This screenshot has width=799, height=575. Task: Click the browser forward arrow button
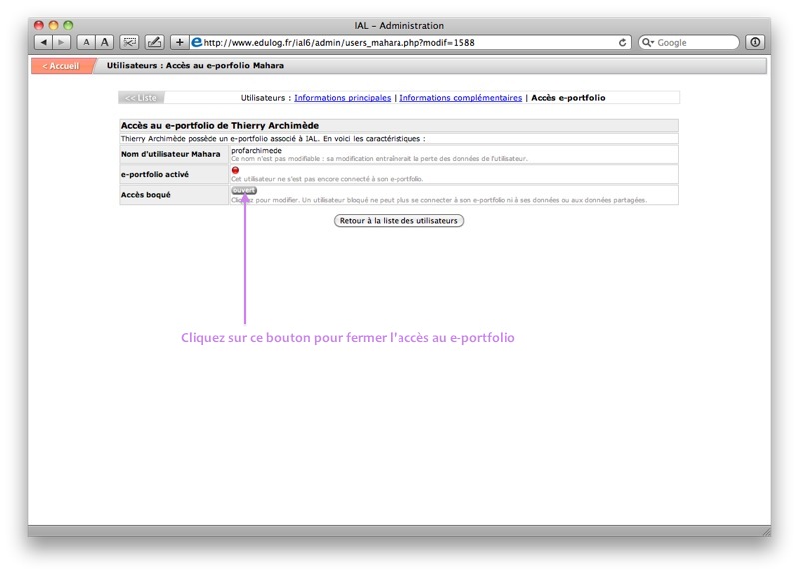click(62, 42)
